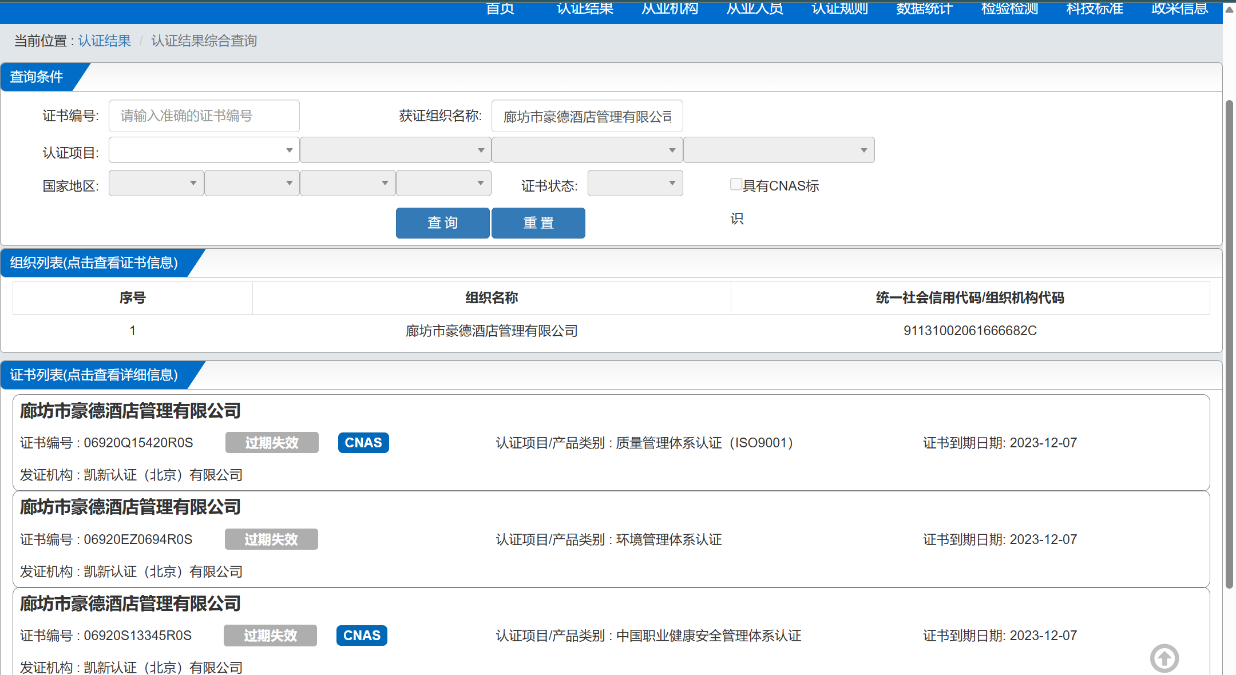The height and width of the screenshot is (675, 1236).
Task: Click CNAS badge on ISO9001 certificate
Action: (363, 443)
